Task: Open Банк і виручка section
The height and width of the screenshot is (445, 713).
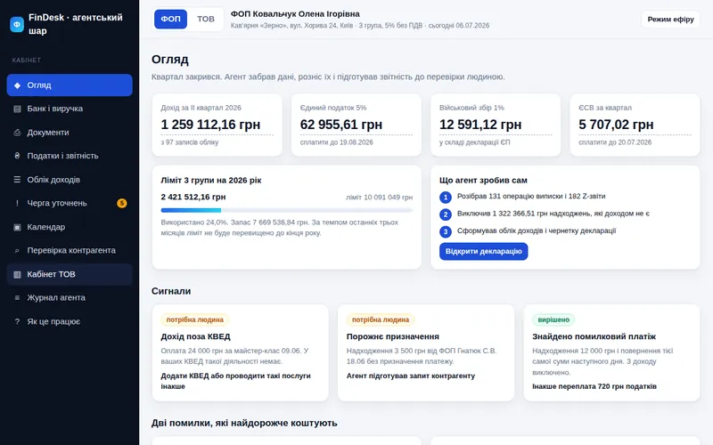Action: [x=70, y=109]
